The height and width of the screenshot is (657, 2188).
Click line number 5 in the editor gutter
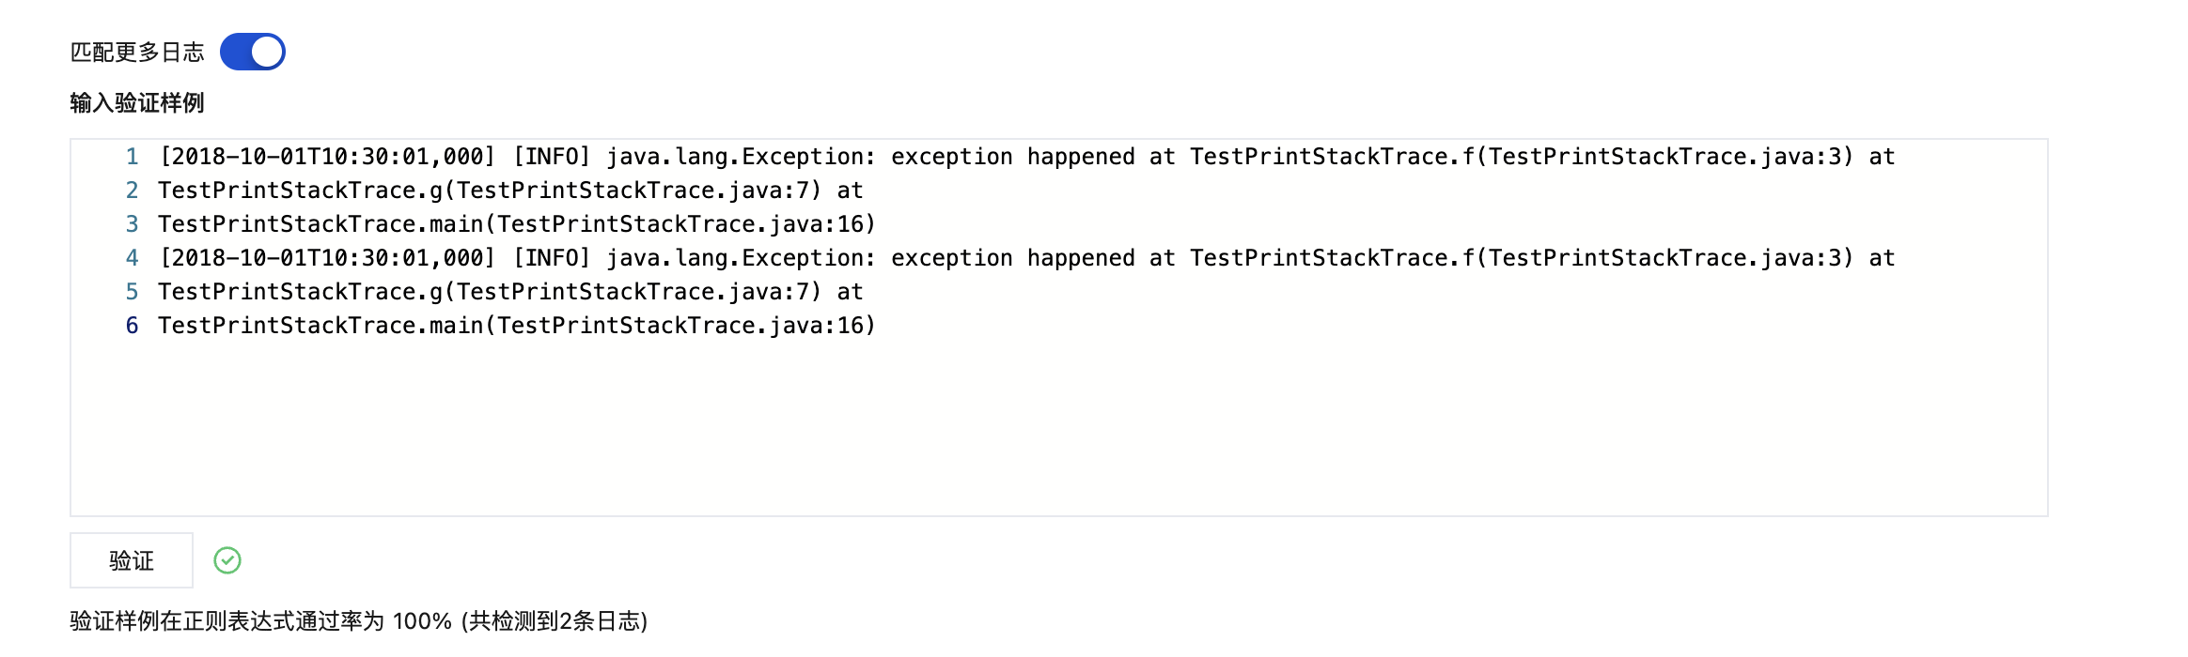132,292
